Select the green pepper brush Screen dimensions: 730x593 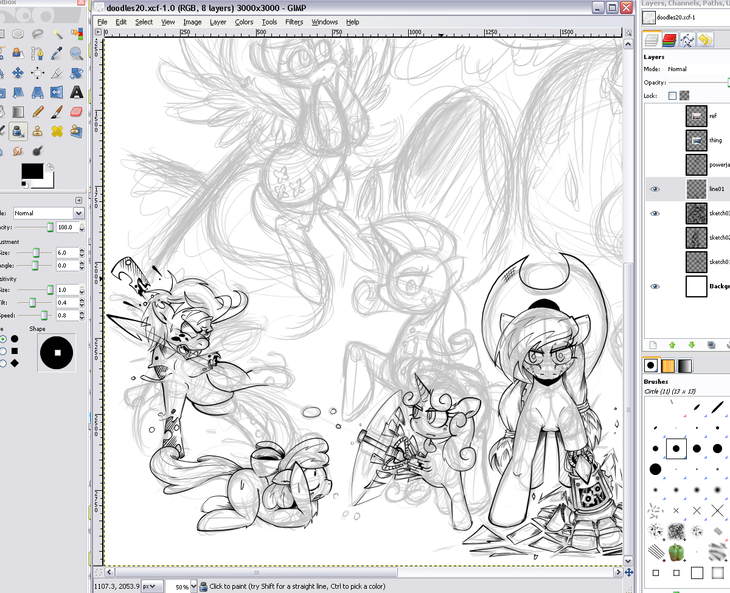tap(675, 552)
